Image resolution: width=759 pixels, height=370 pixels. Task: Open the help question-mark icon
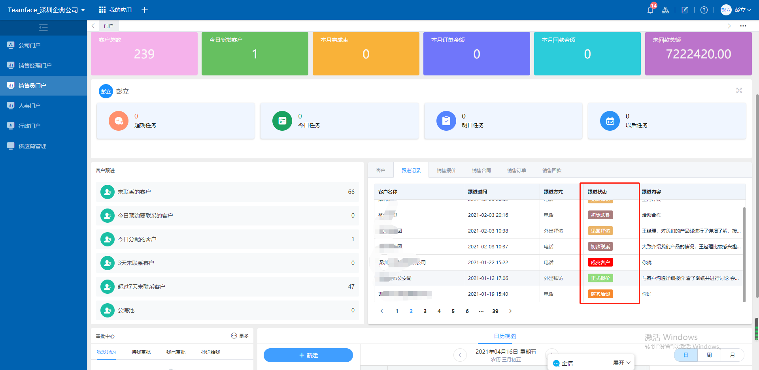click(x=704, y=9)
